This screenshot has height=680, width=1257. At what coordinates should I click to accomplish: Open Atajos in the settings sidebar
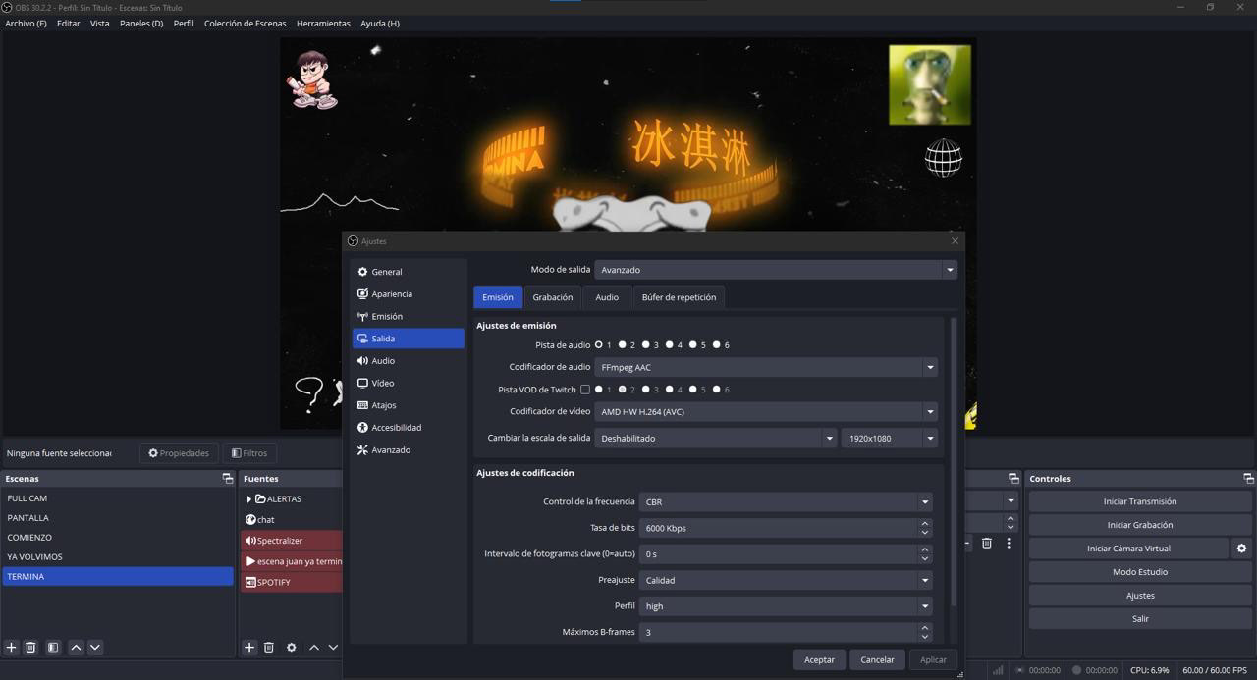pyautogui.click(x=408, y=405)
